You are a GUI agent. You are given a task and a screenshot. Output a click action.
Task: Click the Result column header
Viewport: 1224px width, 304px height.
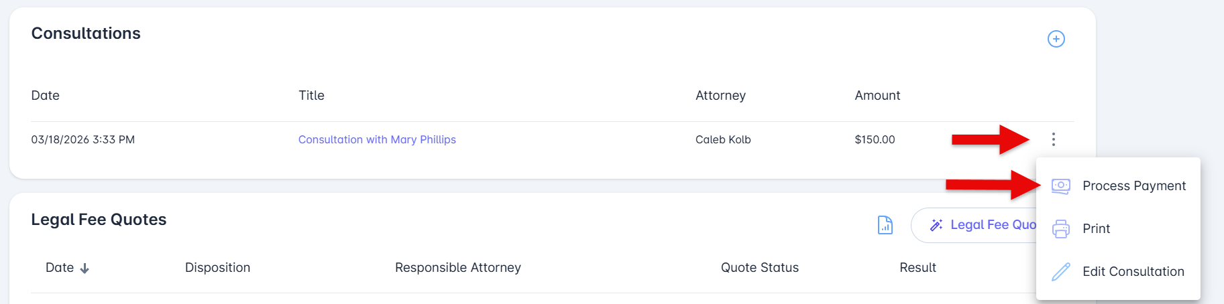[x=917, y=268]
